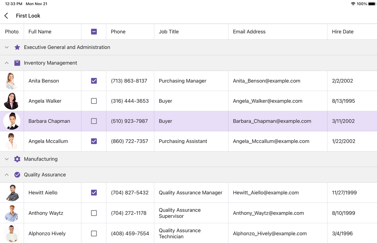Collapse the Inventory Management group
The width and height of the screenshot is (377, 243).
(6, 63)
